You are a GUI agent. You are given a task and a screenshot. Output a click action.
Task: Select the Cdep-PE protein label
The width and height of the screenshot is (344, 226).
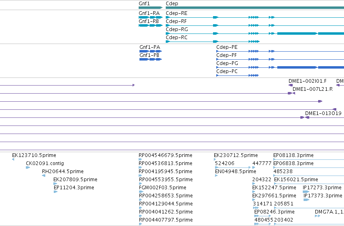coord(227,47)
